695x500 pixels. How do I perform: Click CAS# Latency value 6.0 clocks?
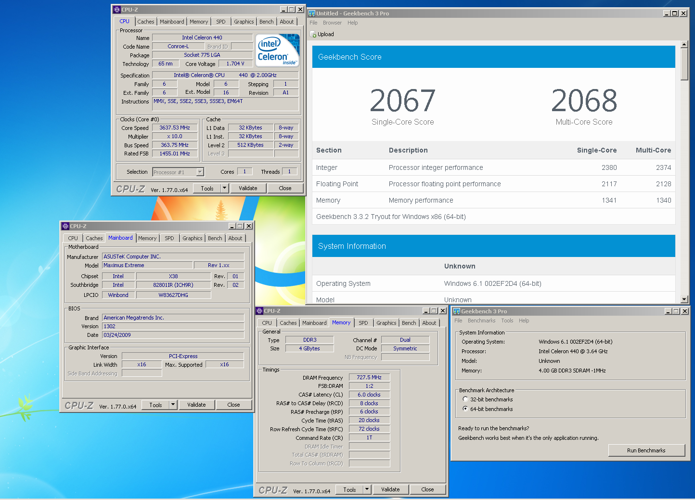click(x=369, y=395)
